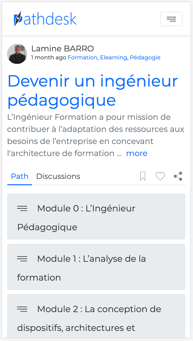Click the Elearning tag

pyautogui.click(x=114, y=57)
